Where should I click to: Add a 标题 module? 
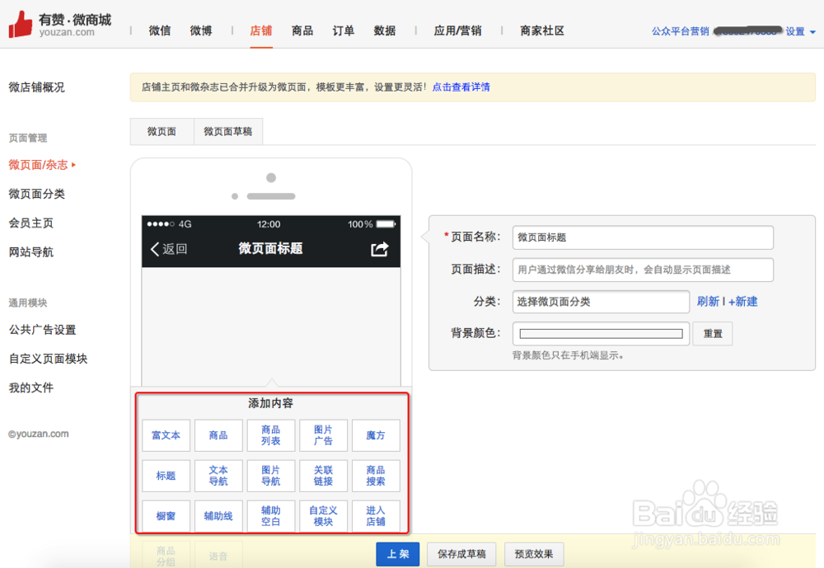click(x=166, y=476)
